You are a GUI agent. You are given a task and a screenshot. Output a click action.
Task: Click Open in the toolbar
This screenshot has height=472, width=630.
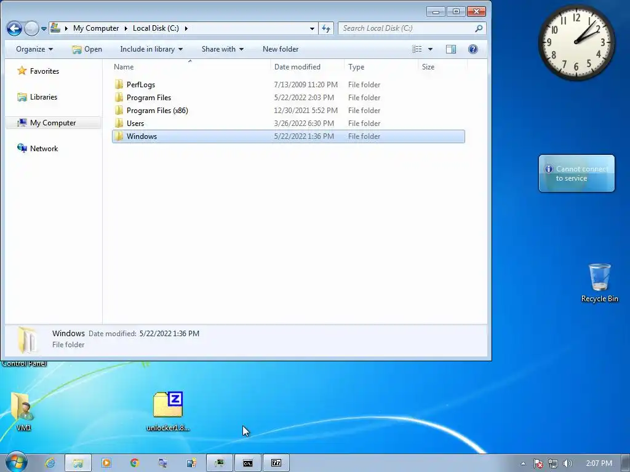[x=87, y=49]
